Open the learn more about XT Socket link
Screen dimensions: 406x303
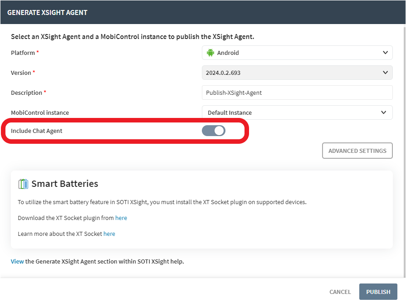(x=109, y=234)
